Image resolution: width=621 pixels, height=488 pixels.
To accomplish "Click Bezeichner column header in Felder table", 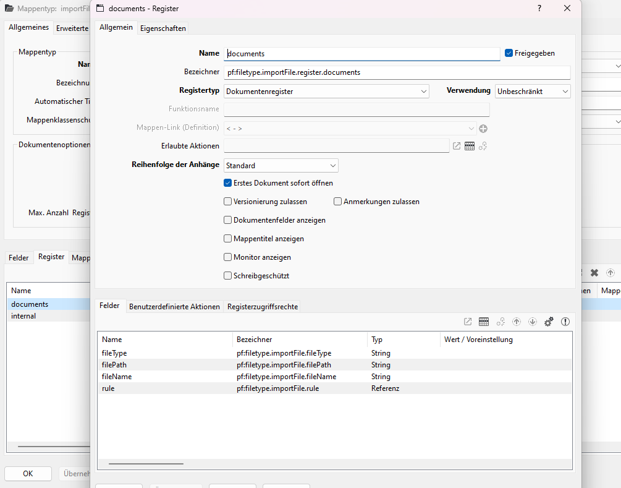I will [x=300, y=340].
